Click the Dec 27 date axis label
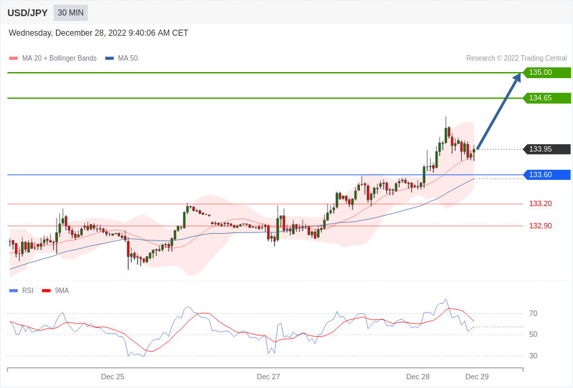This screenshot has height=388, width=573. click(x=268, y=377)
